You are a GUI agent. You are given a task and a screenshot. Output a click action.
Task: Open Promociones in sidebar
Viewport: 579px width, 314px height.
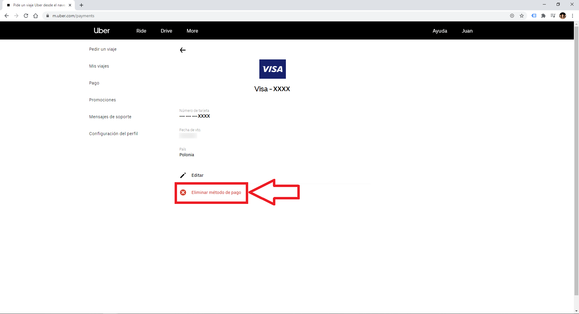coord(103,100)
